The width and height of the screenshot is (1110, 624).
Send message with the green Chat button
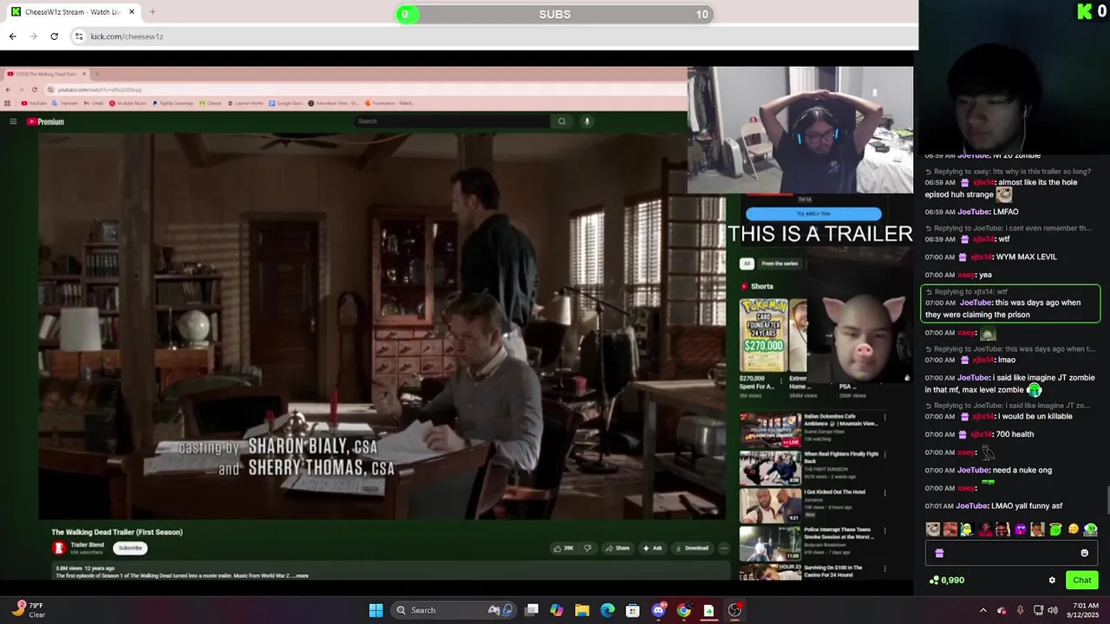pos(1081,581)
